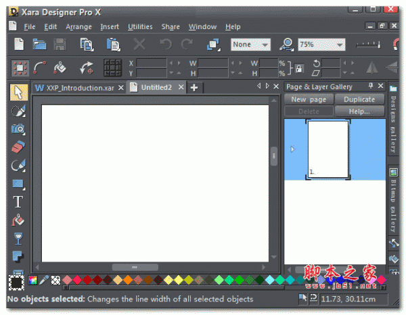Image resolution: width=406 pixels, height=315 pixels.
Task: Open the color editor icon
Action: click(32, 280)
